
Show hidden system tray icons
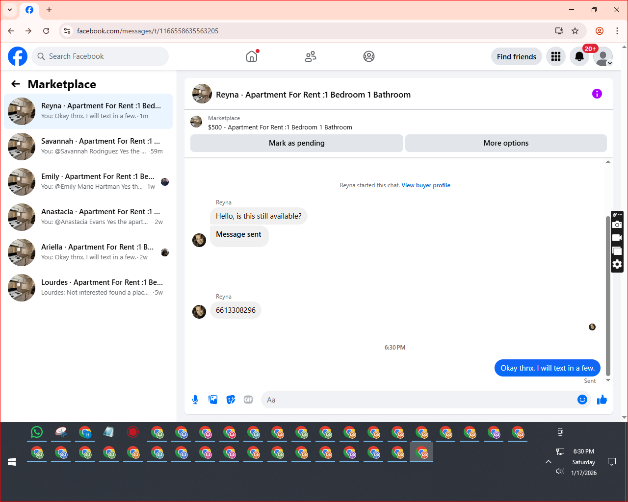pos(549,462)
